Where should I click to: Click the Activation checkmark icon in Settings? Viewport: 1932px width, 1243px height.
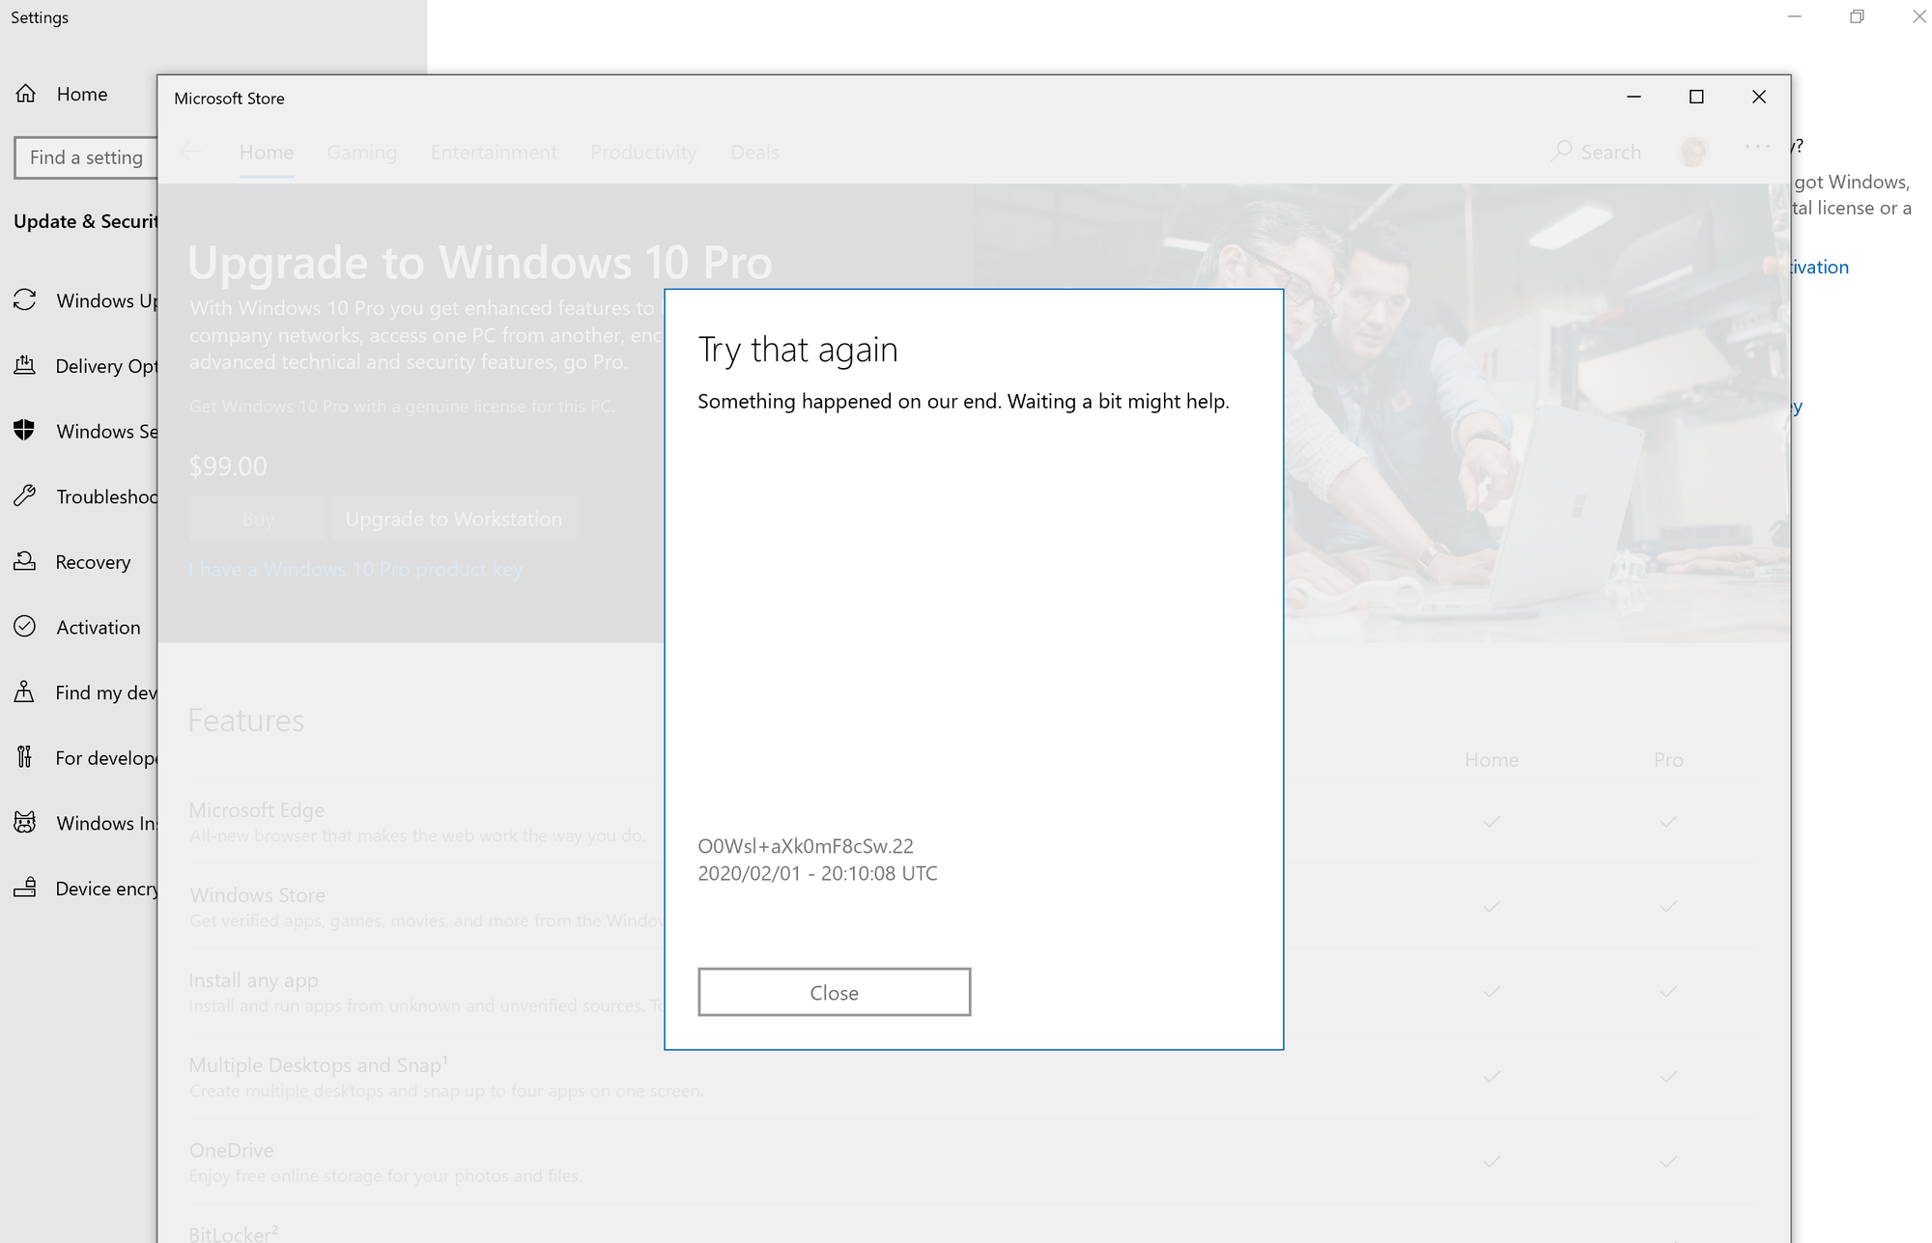point(25,627)
